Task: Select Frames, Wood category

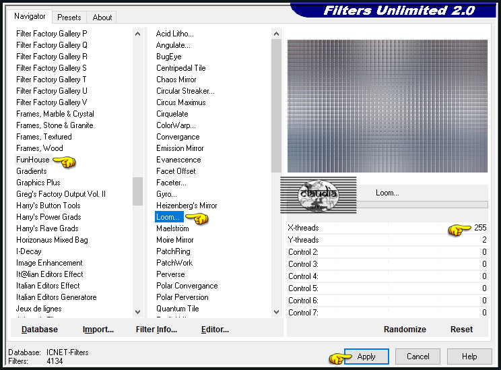Action: point(40,148)
